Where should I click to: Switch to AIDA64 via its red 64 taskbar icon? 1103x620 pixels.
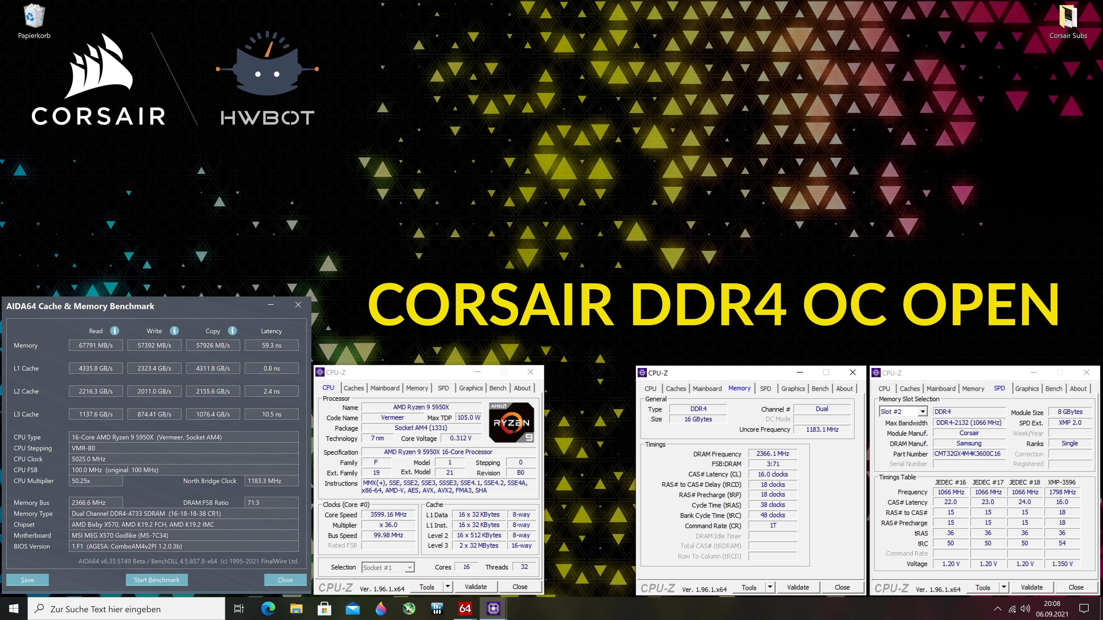(x=465, y=609)
